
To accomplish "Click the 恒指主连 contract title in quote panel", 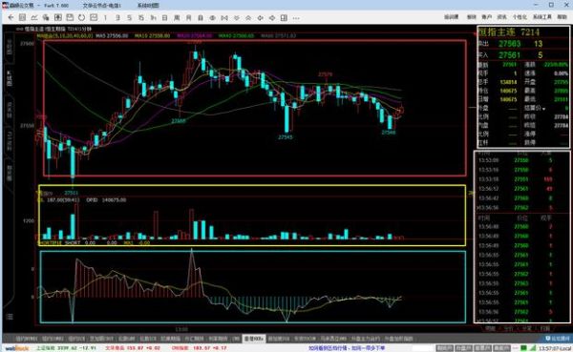I will pyautogui.click(x=497, y=32).
